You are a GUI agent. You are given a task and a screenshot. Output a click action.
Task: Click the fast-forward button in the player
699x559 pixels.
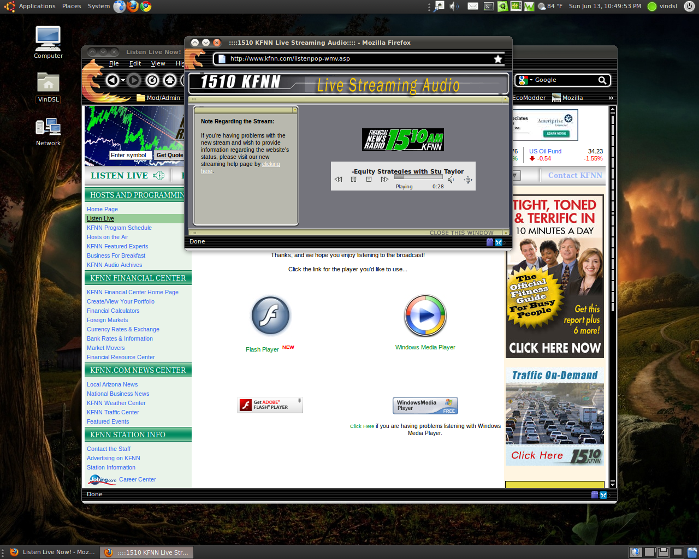pyautogui.click(x=384, y=180)
